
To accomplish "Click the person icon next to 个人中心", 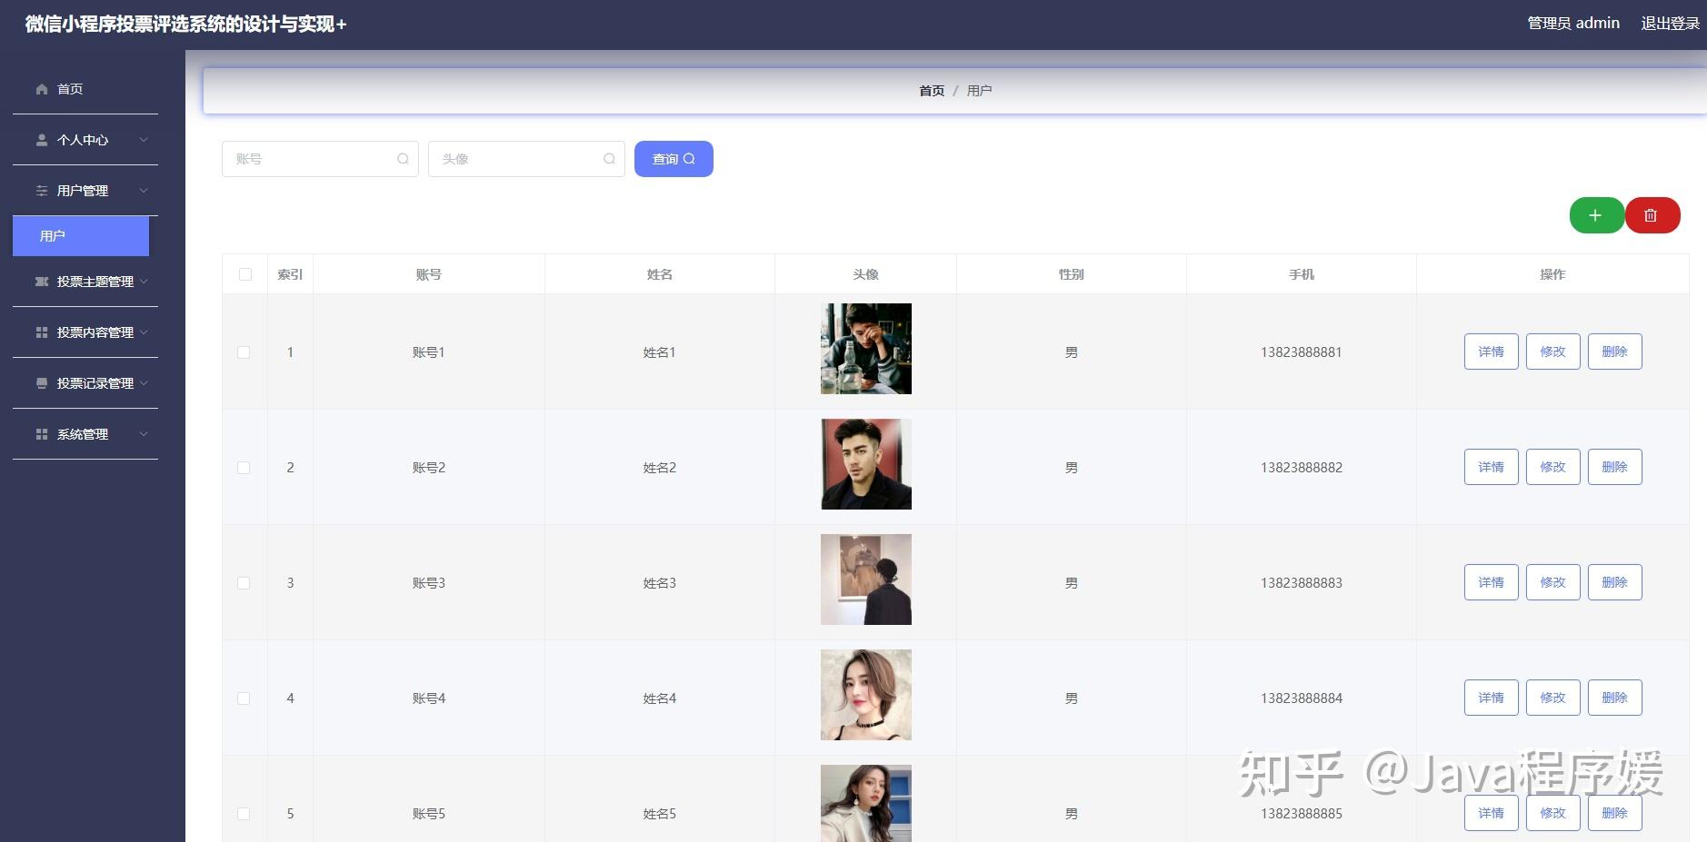I will [x=40, y=139].
